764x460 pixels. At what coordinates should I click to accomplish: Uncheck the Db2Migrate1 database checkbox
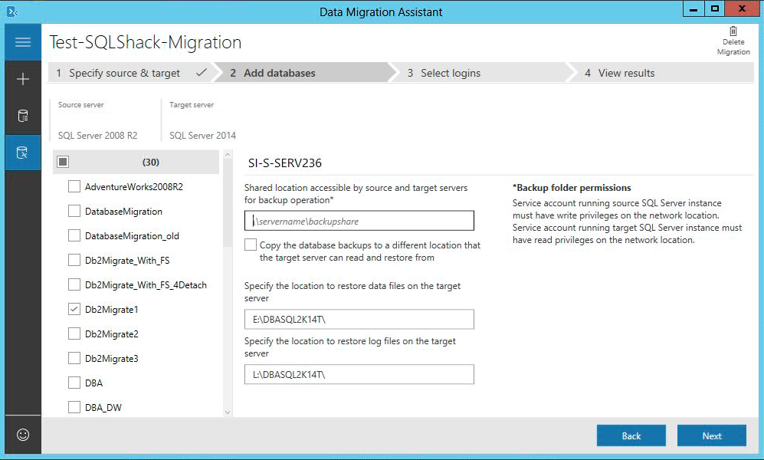[74, 310]
